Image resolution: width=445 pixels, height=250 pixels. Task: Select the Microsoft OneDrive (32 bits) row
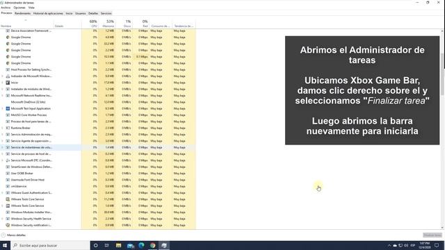(x=98, y=102)
